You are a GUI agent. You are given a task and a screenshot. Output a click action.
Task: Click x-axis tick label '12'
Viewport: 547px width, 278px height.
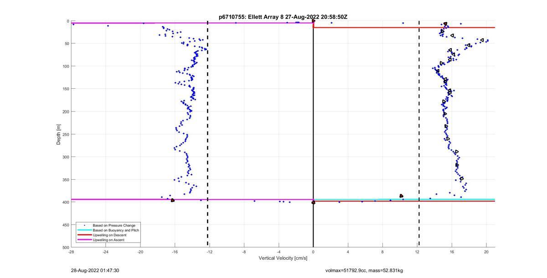click(417, 252)
